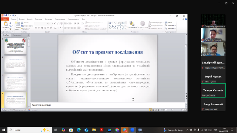This screenshot has height=133, width=237.
Task: Click the PowerPoint Help question mark icon
Action: pyautogui.click(x=186, y=19)
